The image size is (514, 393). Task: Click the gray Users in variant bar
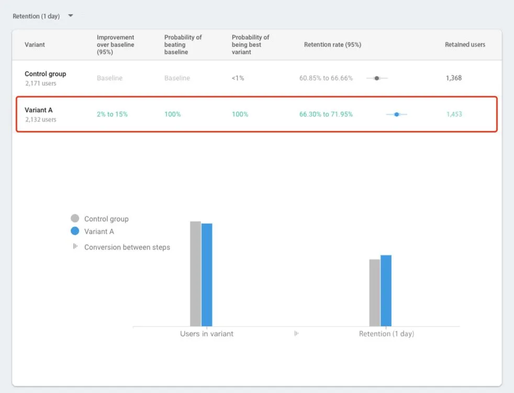tap(195, 274)
